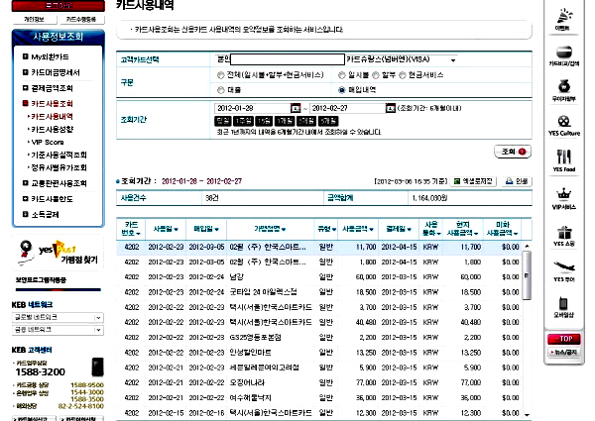Select the 매입내역 radio button
Screen dimensions: 595x421
tap(341, 88)
